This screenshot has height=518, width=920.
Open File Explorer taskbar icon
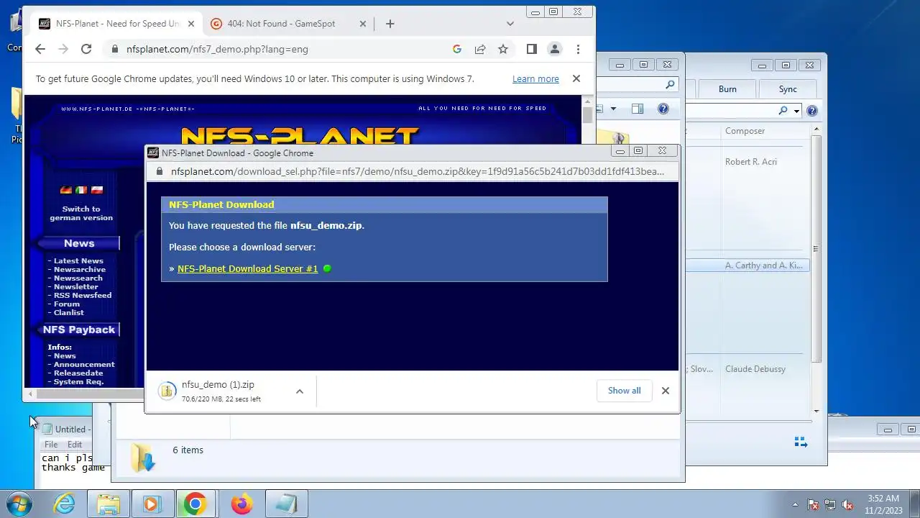pos(109,504)
